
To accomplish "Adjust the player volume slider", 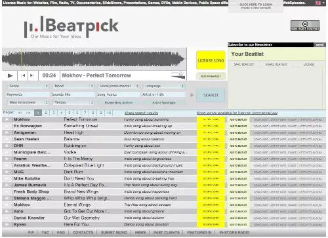I will click(178, 75).
